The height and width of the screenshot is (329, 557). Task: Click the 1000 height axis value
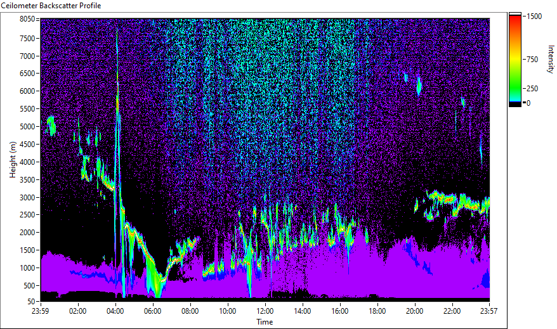click(27, 268)
